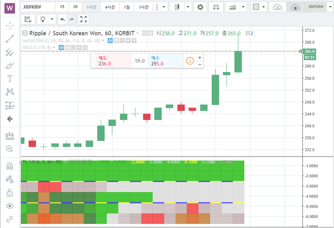Open the XABCD patterns tool
The image size is (334, 228).
[9, 92]
